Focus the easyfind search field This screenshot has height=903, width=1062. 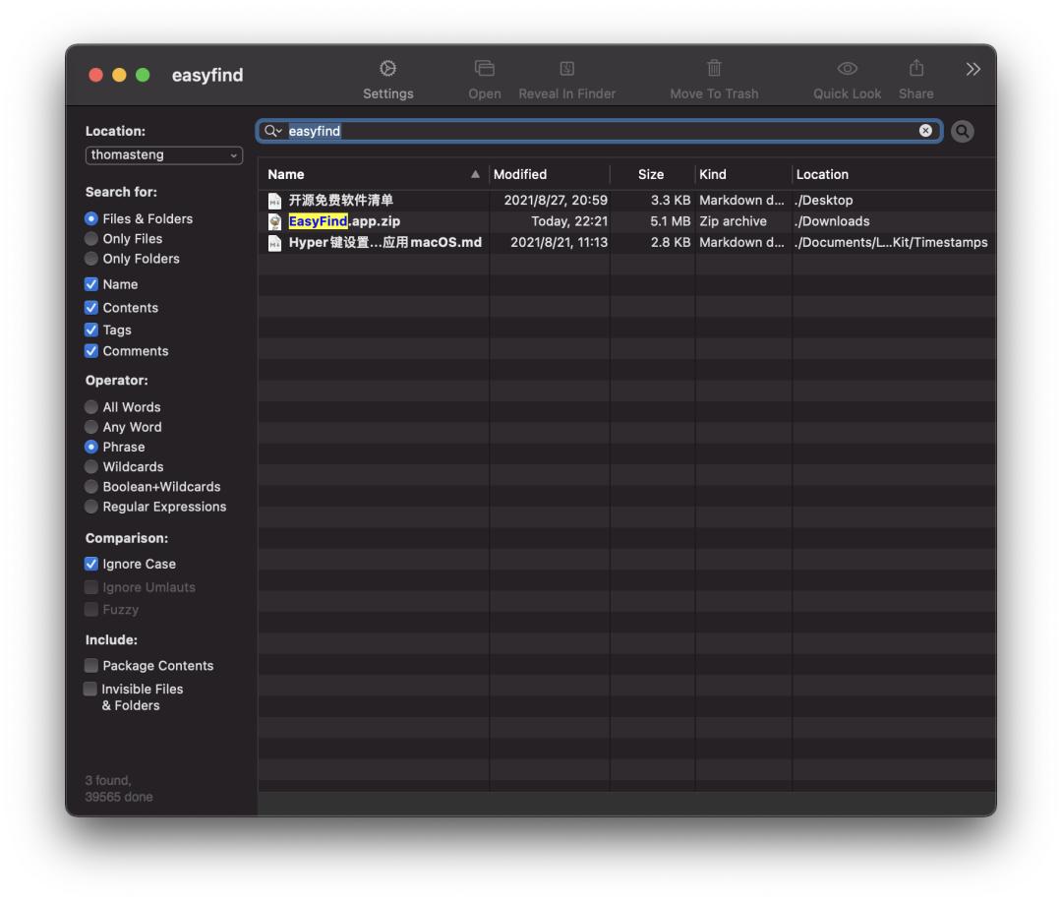pyautogui.click(x=599, y=131)
